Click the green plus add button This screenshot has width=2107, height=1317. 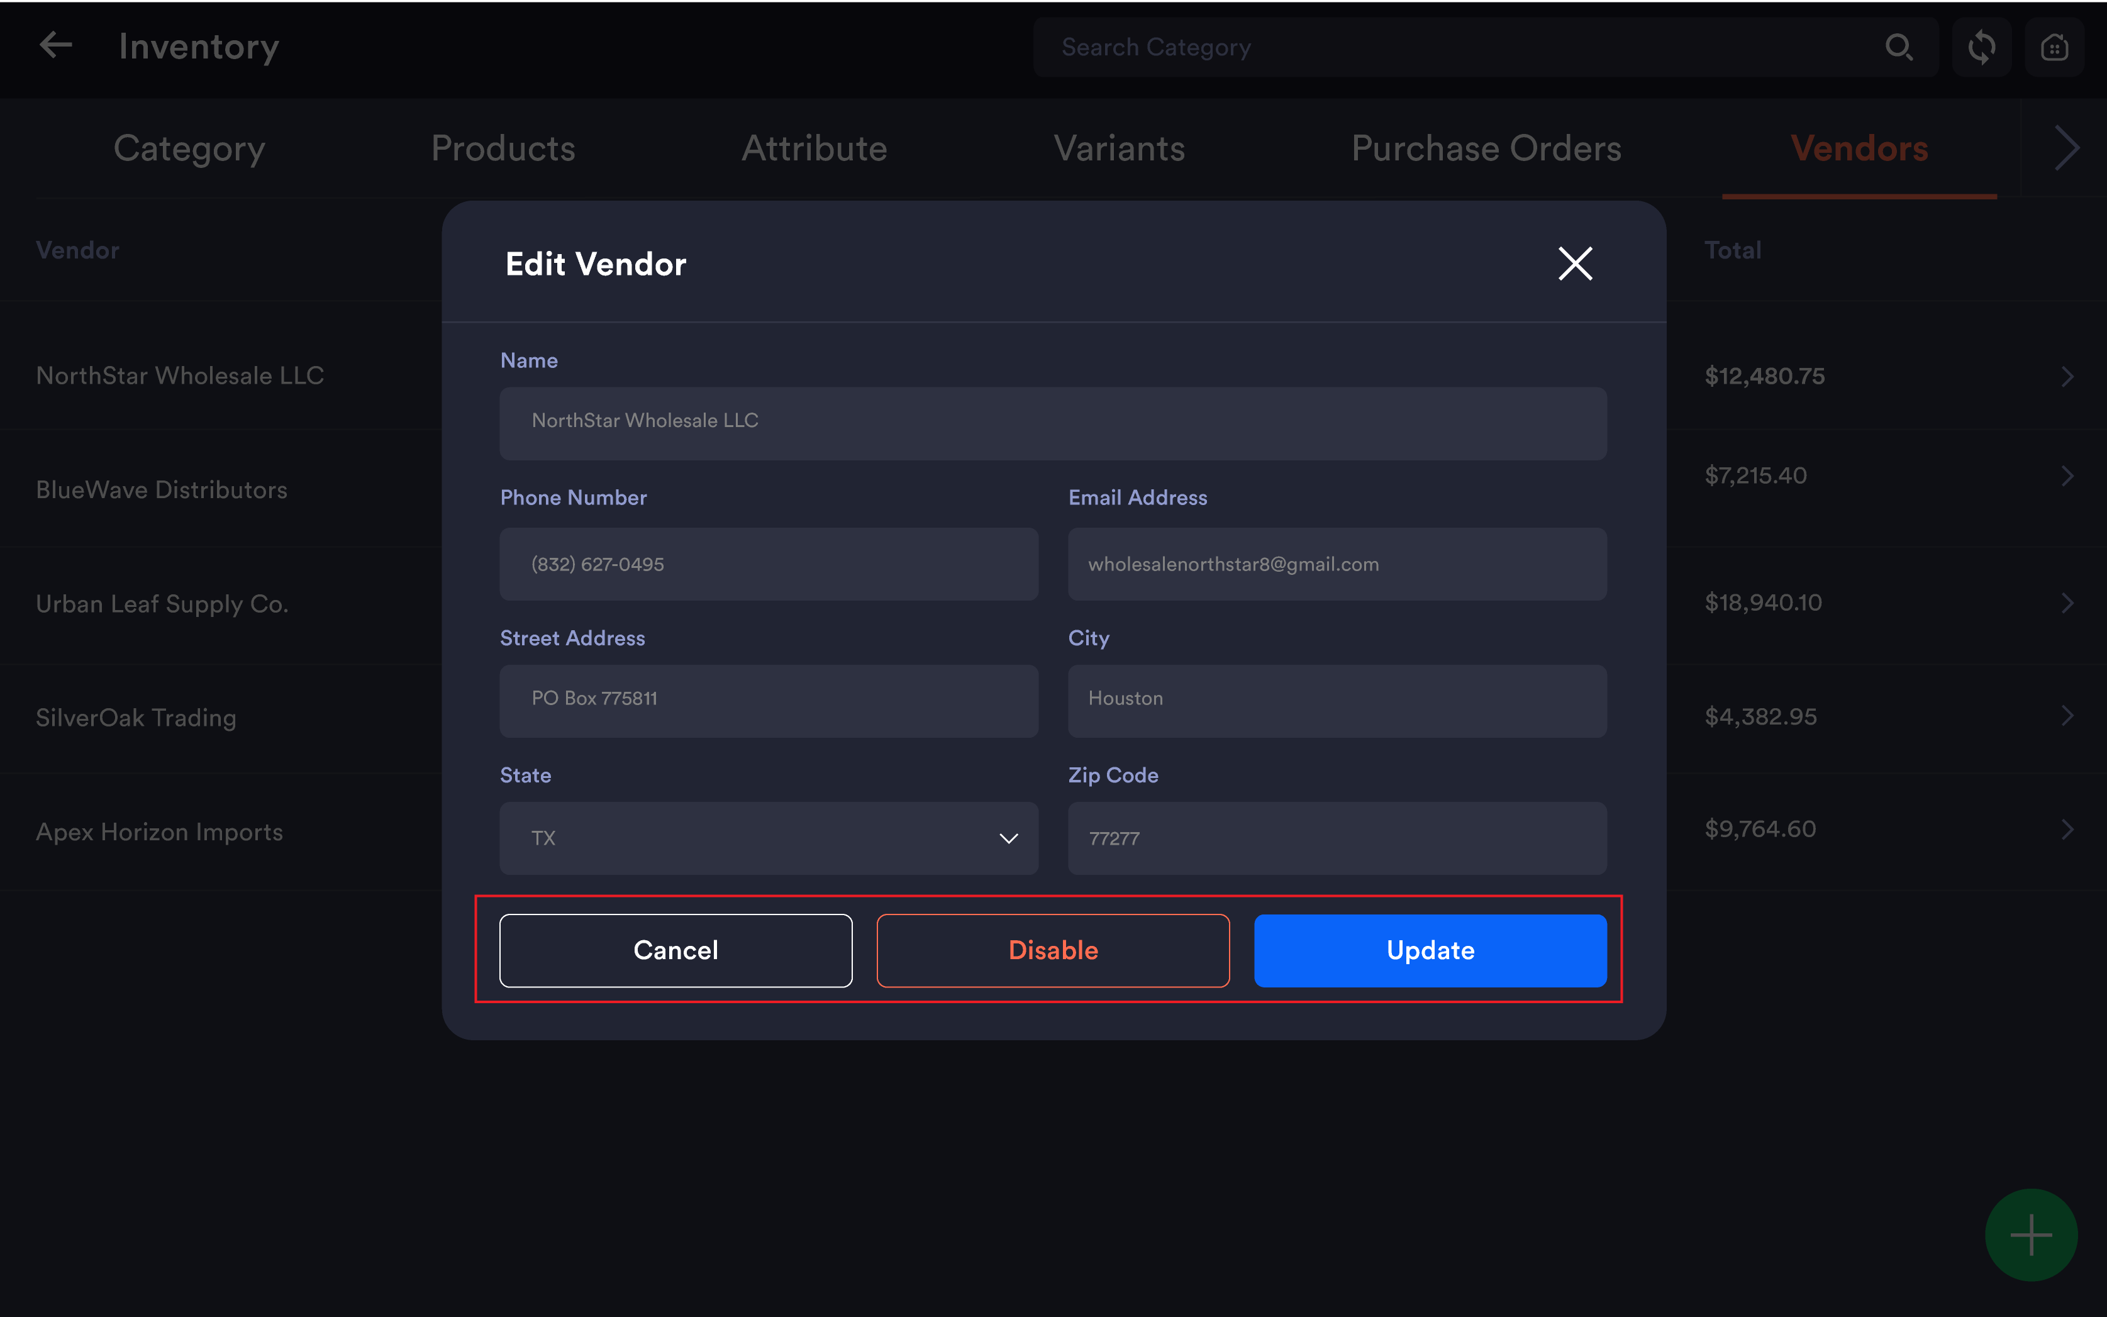click(x=2030, y=1234)
